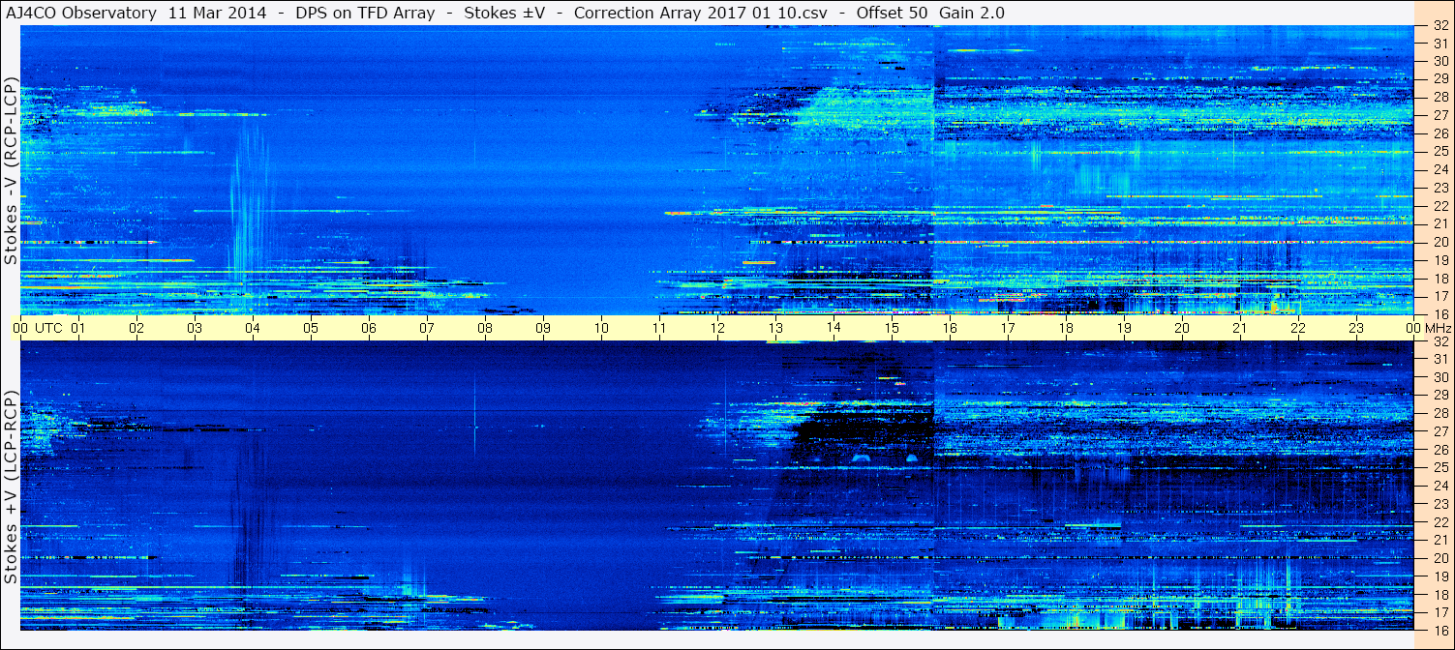Click the Gain 2.0 header value
This screenshot has width=1455, height=650.
(972, 13)
